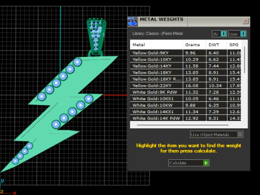Click the Metal Weights scale icon
260x195 pixels.
coord(133,21)
